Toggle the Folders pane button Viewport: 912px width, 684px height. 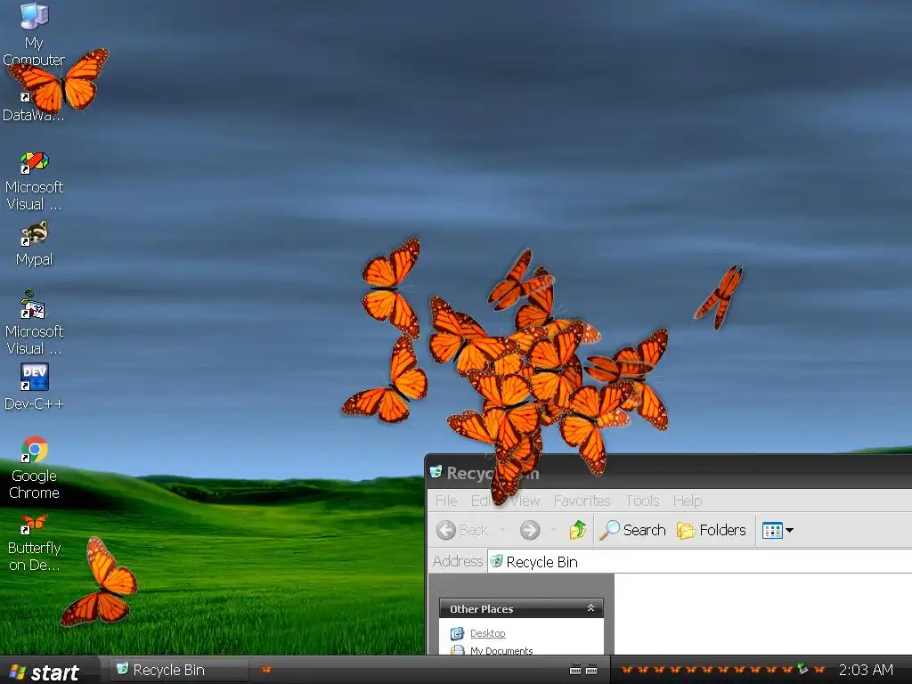coord(712,530)
